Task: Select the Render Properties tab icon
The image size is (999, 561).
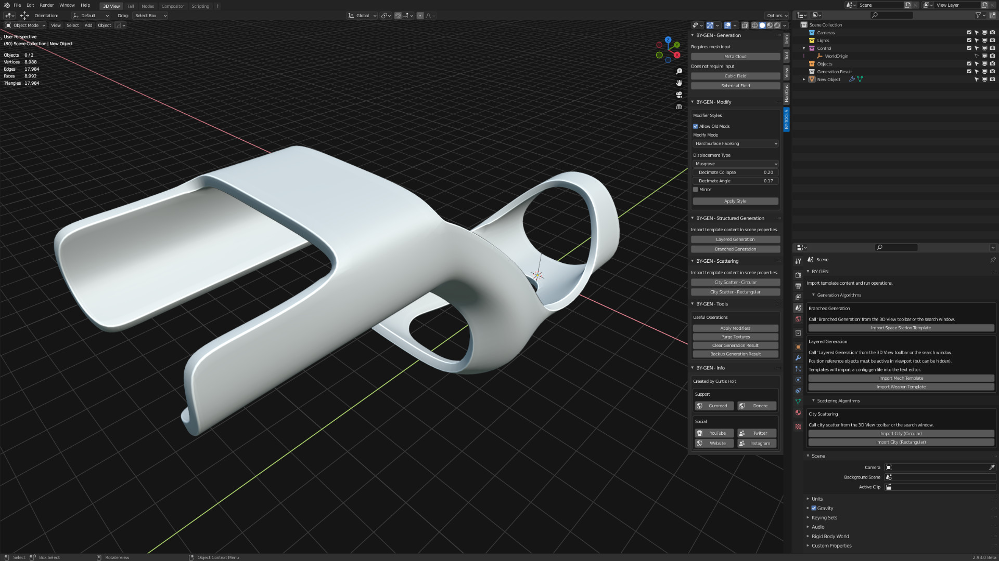Action: (x=798, y=274)
